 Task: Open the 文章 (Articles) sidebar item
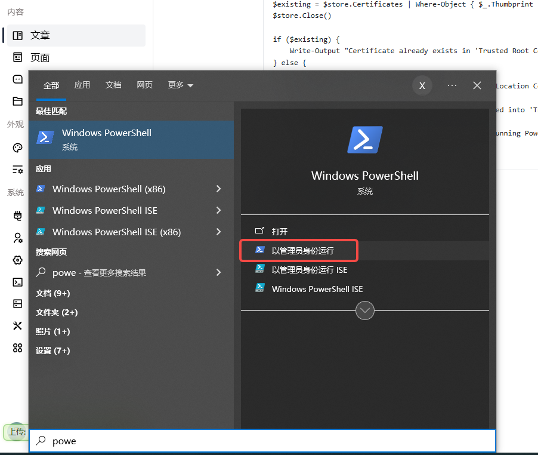(40, 35)
